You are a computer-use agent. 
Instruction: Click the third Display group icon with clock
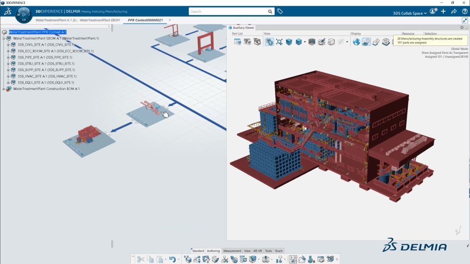[x=376, y=42]
